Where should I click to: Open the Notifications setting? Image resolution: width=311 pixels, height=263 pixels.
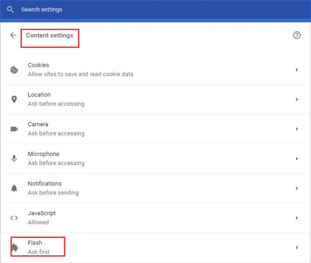pyautogui.click(x=155, y=188)
